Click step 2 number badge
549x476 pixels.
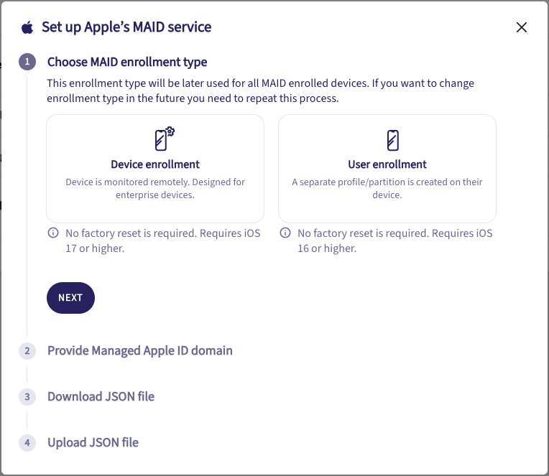click(x=27, y=351)
